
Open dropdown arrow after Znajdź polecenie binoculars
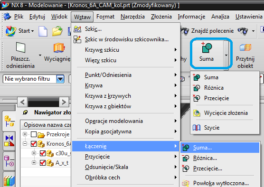[253, 31]
